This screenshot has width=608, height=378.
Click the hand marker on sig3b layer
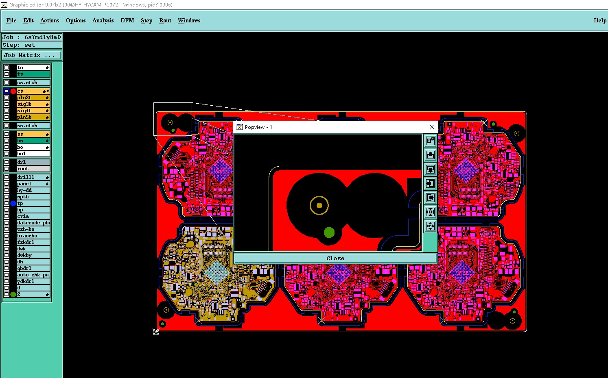click(x=47, y=104)
